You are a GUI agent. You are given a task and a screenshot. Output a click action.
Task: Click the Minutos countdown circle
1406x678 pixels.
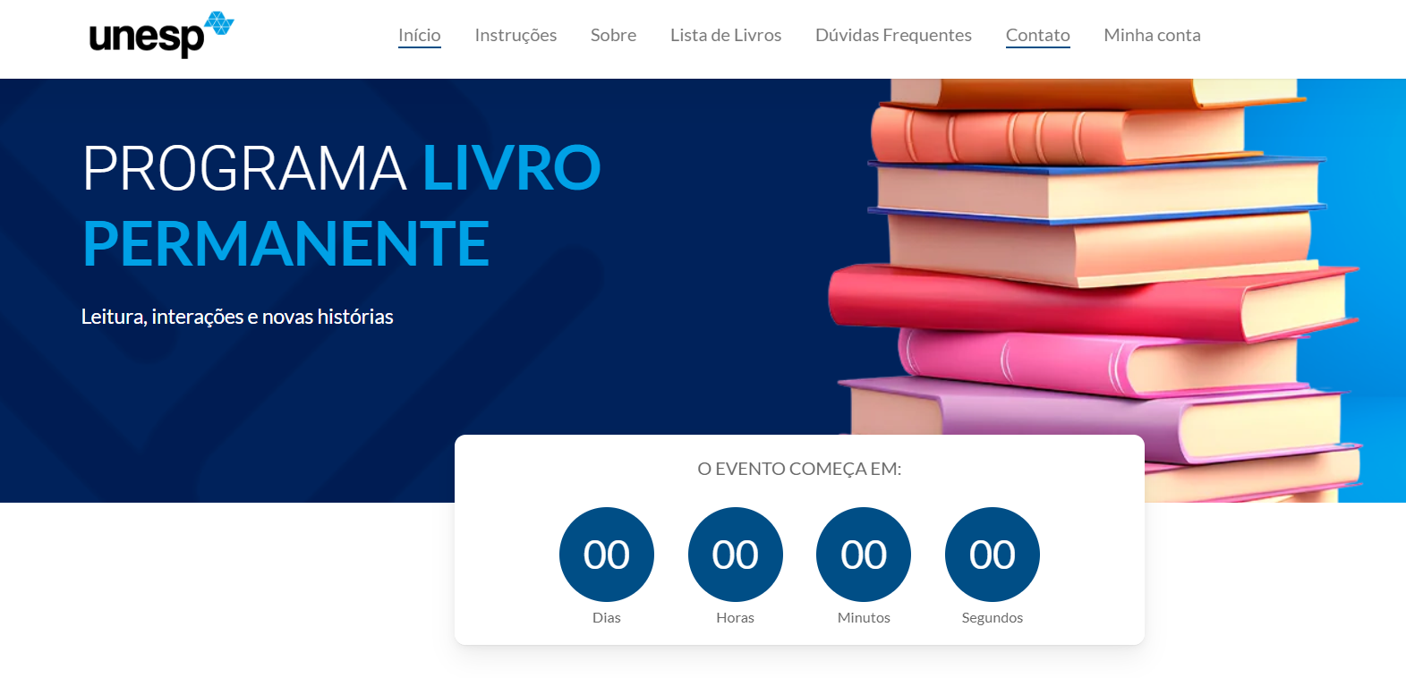[864, 555]
